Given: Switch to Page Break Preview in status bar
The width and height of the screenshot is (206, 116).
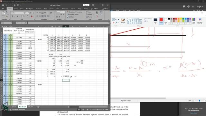Looking at the screenshot, I should click(87, 110).
